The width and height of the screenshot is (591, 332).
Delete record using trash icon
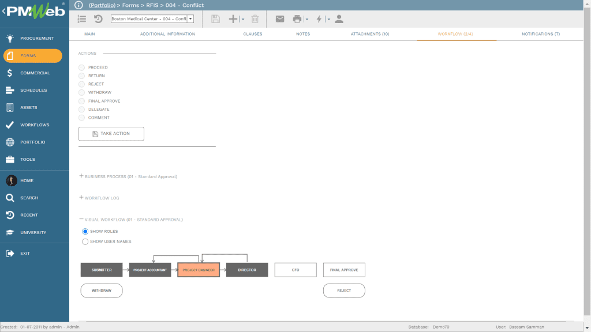tap(255, 19)
